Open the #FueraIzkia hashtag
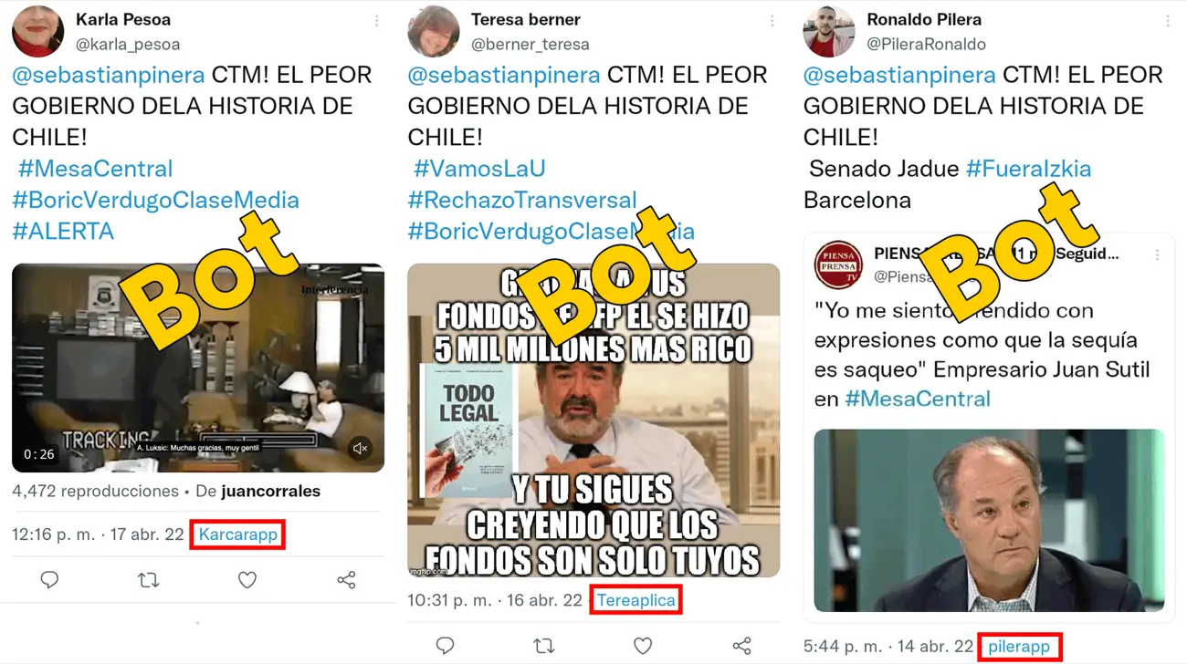The image size is (1187, 664). coord(1028,169)
